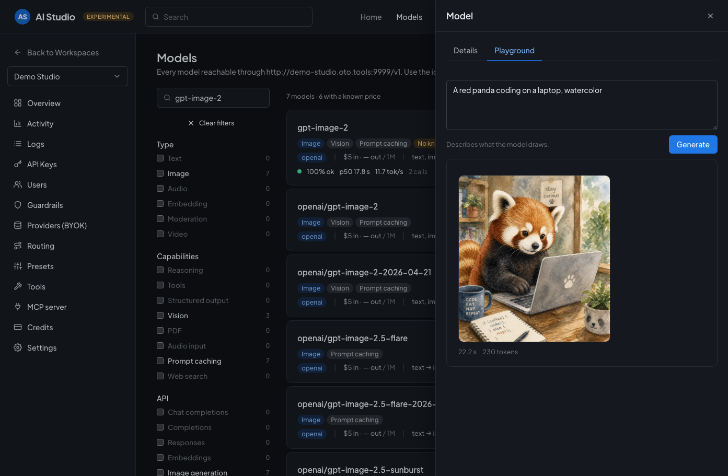Image resolution: width=728 pixels, height=476 pixels.
Task: Open the Tools wrench icon
Action: pyautogui.click(x=18, y=286)
